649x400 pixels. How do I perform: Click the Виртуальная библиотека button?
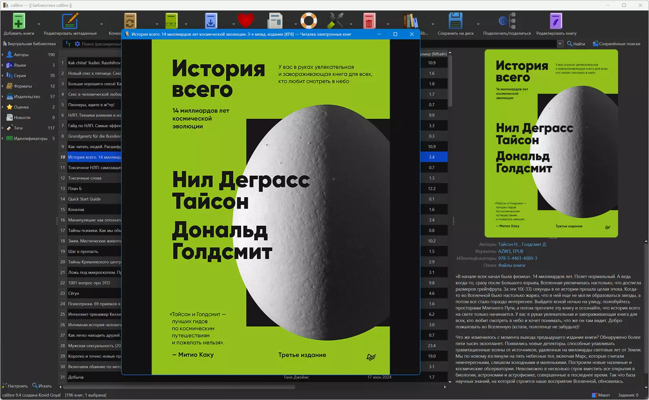pos(29,44)
